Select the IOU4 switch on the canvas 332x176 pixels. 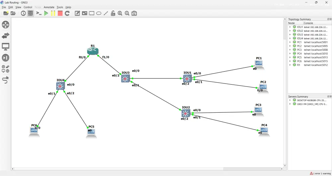pos(60,86)
